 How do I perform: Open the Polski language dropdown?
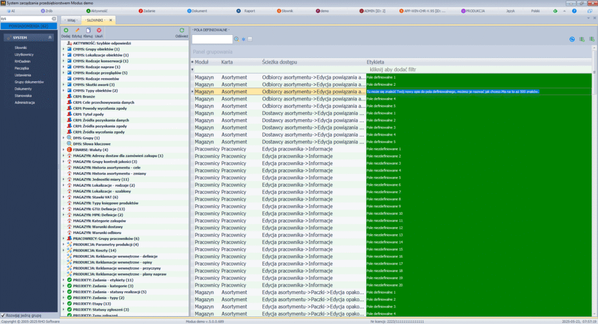point(535,11)
